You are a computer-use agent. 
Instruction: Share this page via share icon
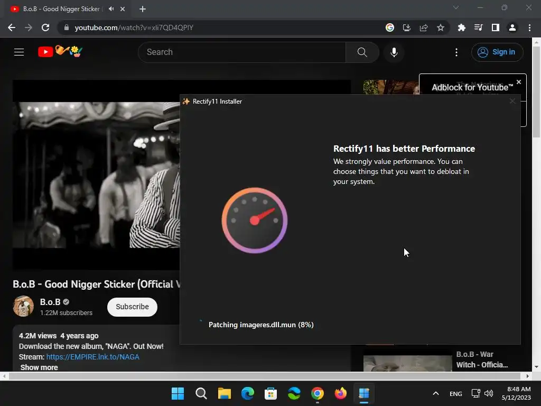click(424, 27)
